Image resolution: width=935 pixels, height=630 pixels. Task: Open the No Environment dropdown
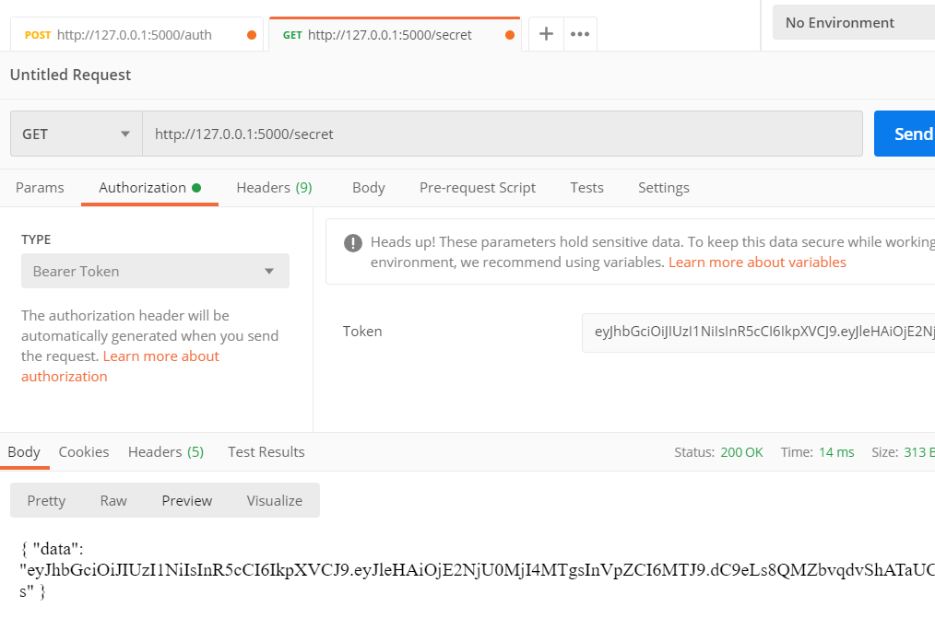click(x=853, y=23)
